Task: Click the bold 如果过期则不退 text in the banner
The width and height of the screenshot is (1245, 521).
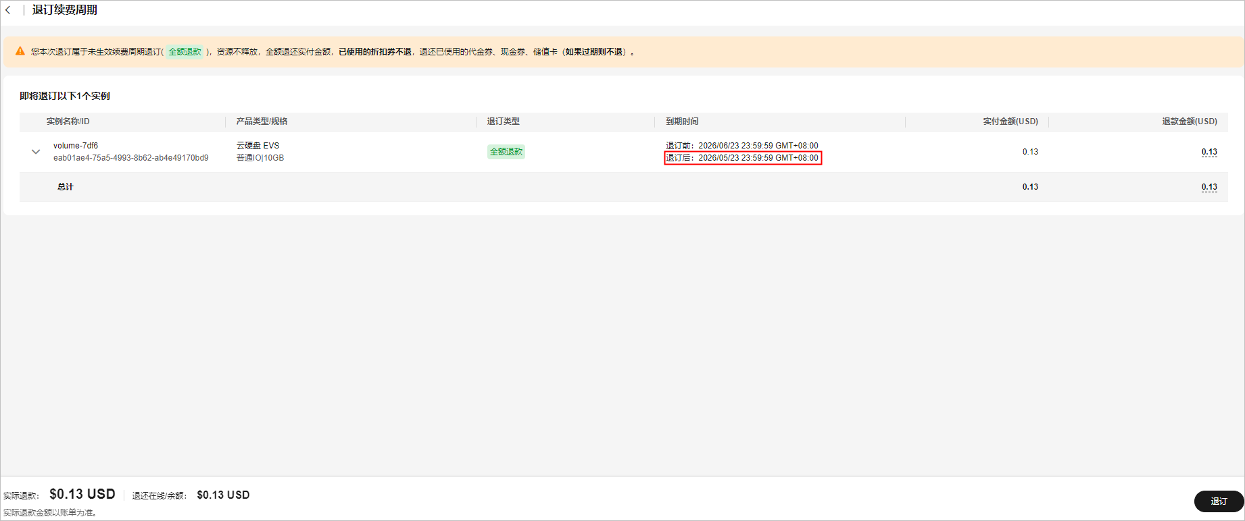Action: point(594,52)
